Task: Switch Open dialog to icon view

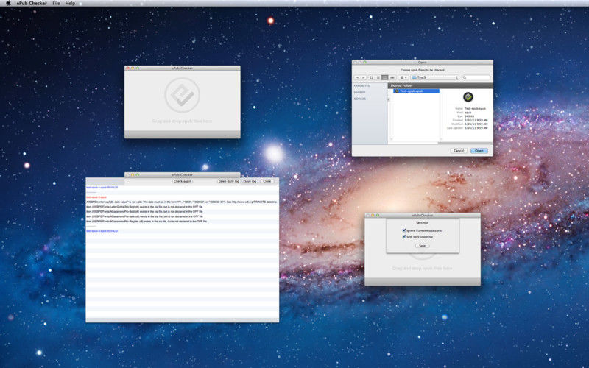Action: tap(372, 77)
